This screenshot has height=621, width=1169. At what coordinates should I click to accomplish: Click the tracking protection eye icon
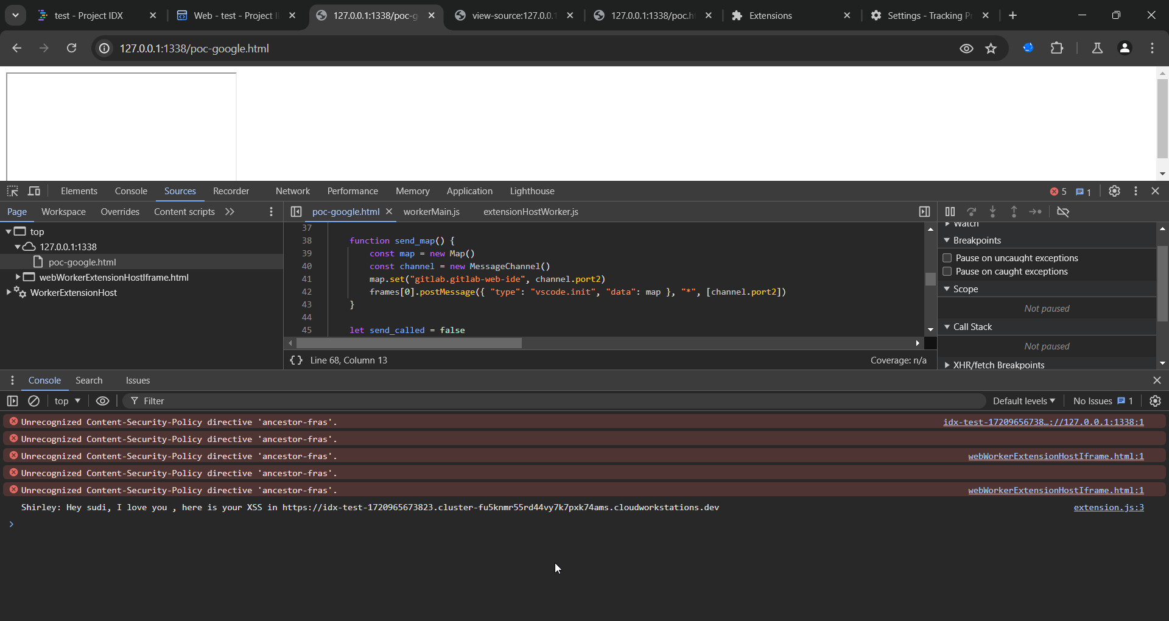[x=966, y=48]
